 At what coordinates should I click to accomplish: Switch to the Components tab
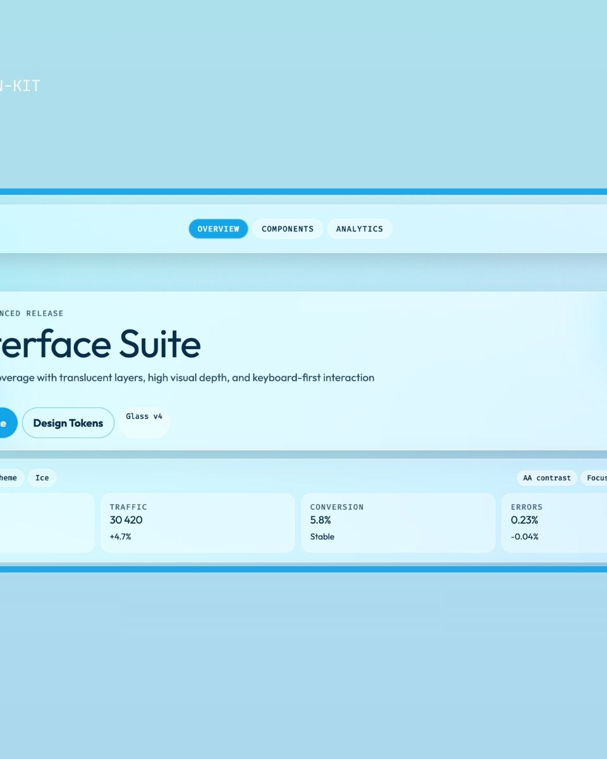click(288, 229)
